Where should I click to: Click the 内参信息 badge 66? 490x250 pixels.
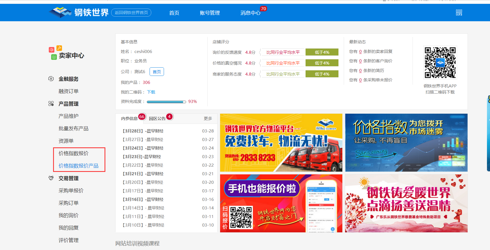tap(142, 117)
